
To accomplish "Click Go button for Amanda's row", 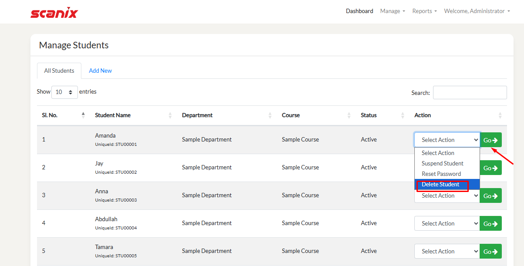I will tap(490, 140).
